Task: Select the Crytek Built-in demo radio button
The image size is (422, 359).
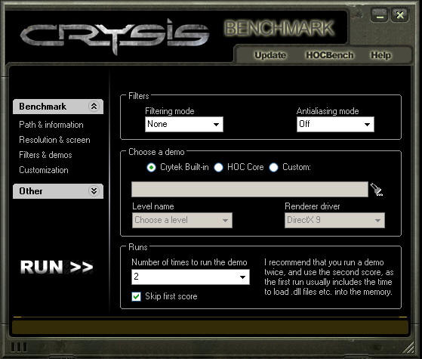Action: [151, 167]
